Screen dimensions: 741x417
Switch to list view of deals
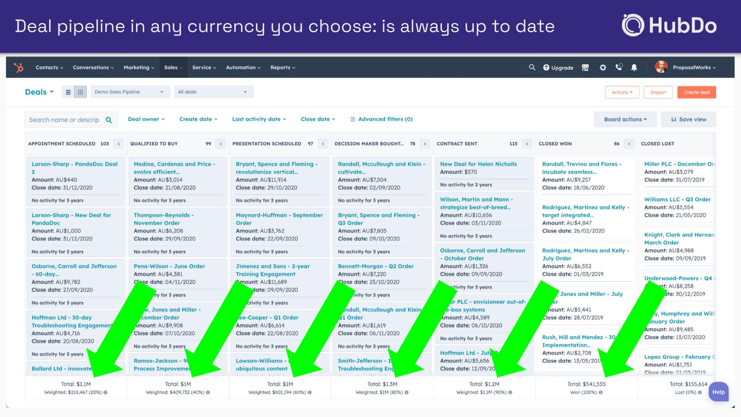(68, 91)
